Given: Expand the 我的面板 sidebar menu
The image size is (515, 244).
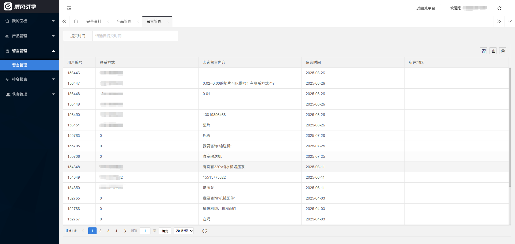Looking at the screenshot, I should pyautogui.click(x=30, y=21).
